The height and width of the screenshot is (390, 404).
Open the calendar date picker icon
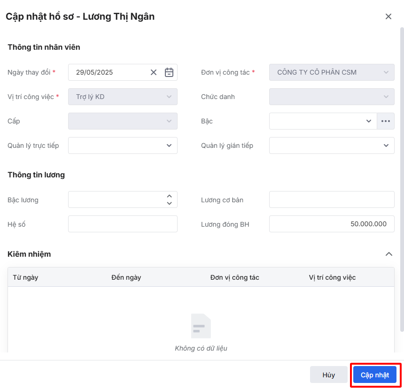(x=169, y=72)
